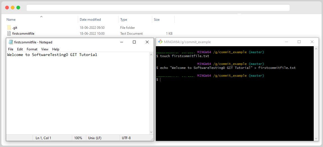Sort files by Size column header
The width and height of the screenshot is (323, 147).
click(157, 20)
